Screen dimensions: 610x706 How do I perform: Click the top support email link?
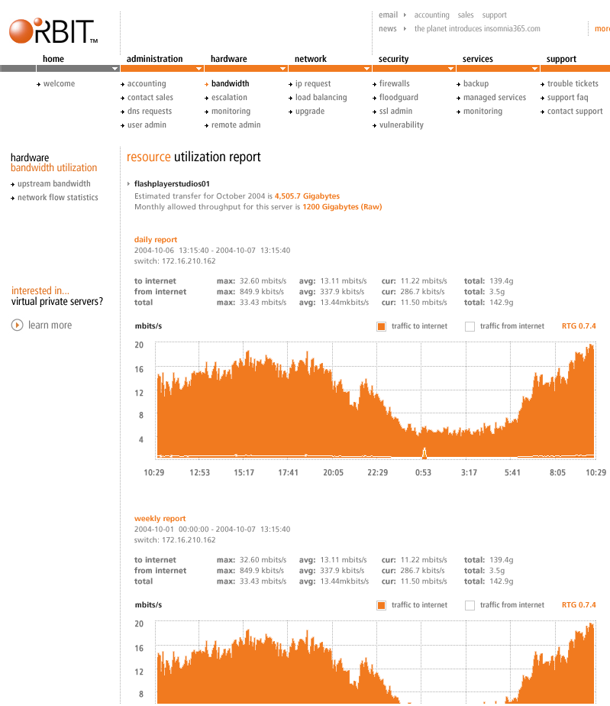point(495,15)
